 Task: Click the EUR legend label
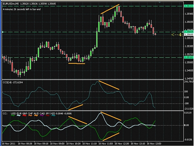click(x=19, y=114)
